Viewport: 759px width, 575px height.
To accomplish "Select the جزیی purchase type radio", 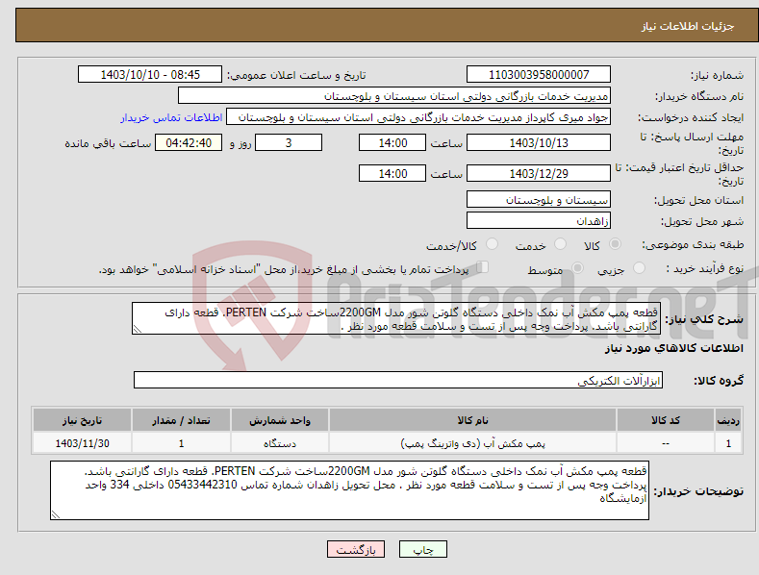I will 639,267.
